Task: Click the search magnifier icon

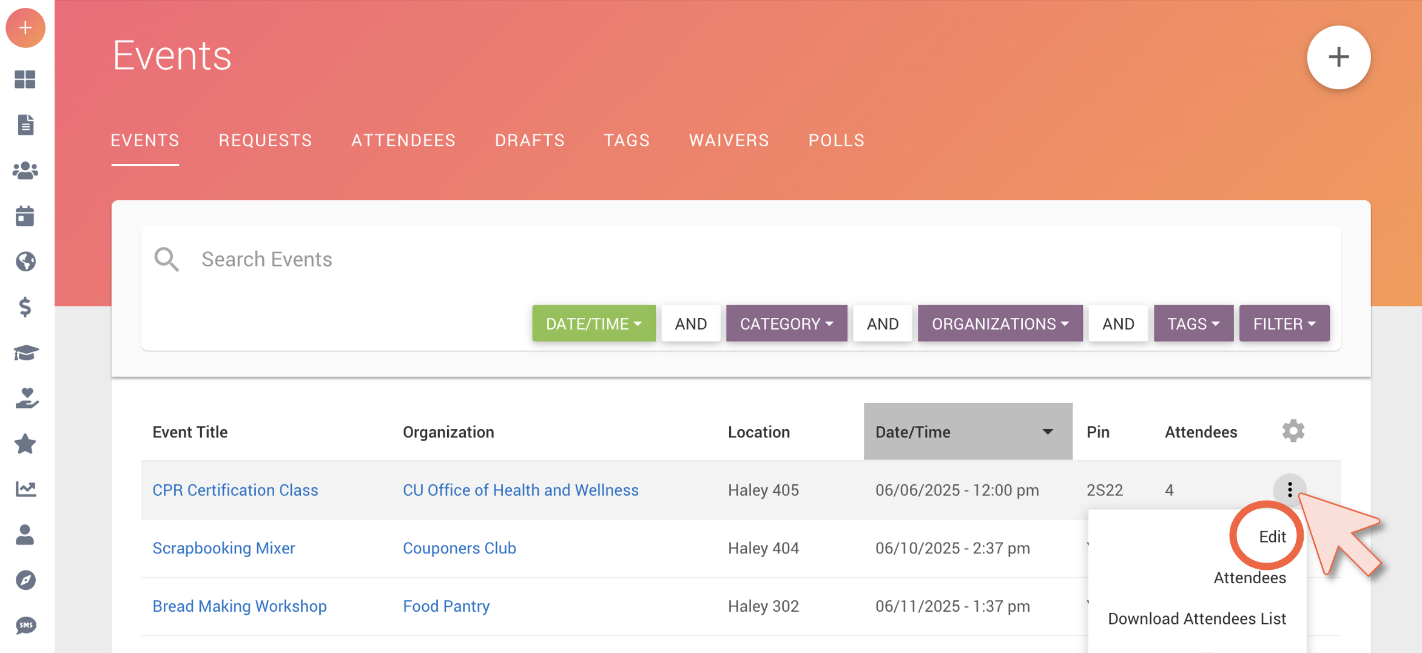Action: pos(166,259)
